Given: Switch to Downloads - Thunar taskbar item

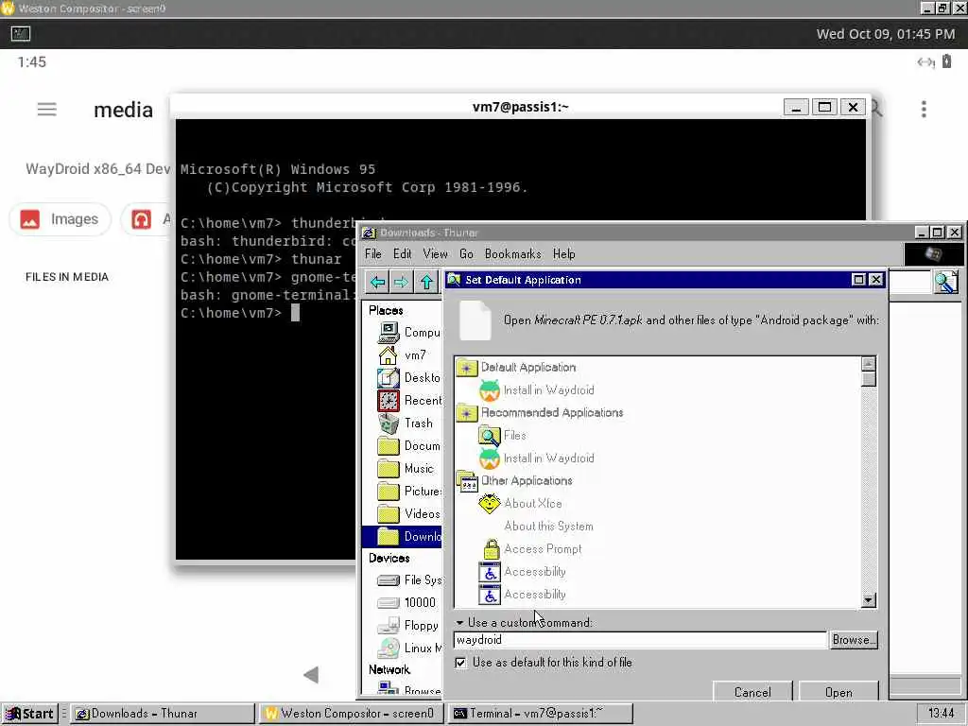Looking at the screenshot, I should tap(163, 714).
